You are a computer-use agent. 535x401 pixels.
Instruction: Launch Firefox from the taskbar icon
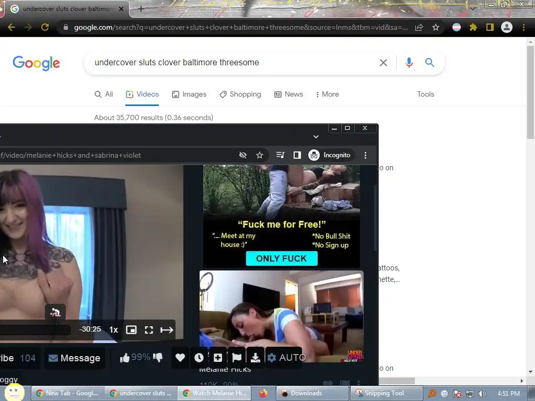click(x=263, y=393)
